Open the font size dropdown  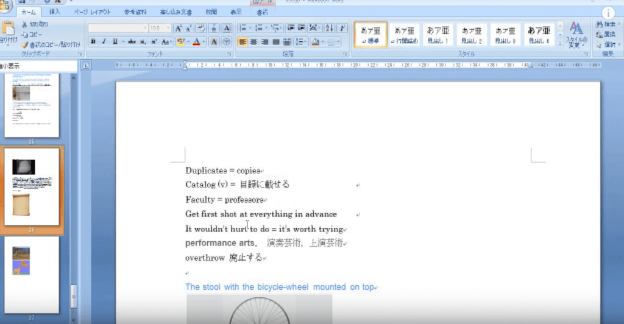[x=169, y=28]
